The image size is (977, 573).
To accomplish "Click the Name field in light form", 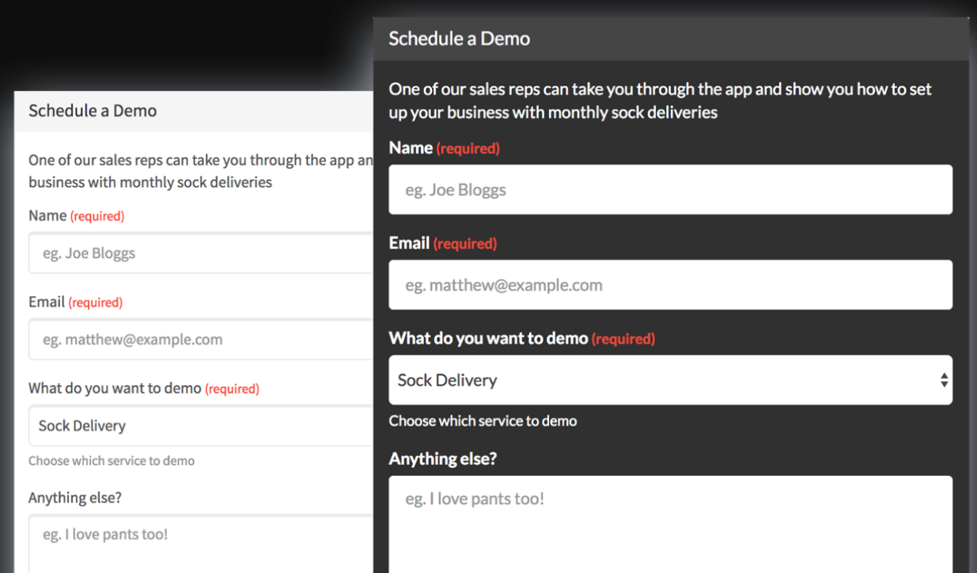I will pos(202,253).
